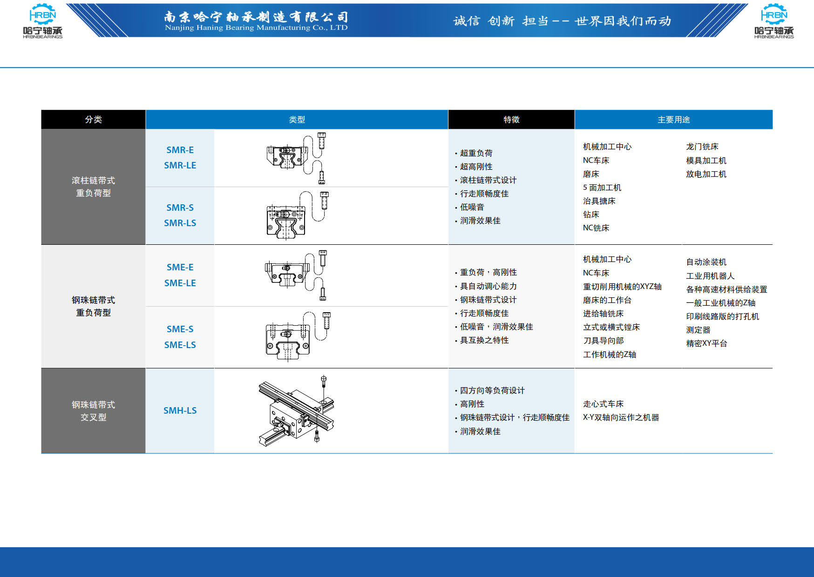Select the SMH-LS model label

pos(180,410)
